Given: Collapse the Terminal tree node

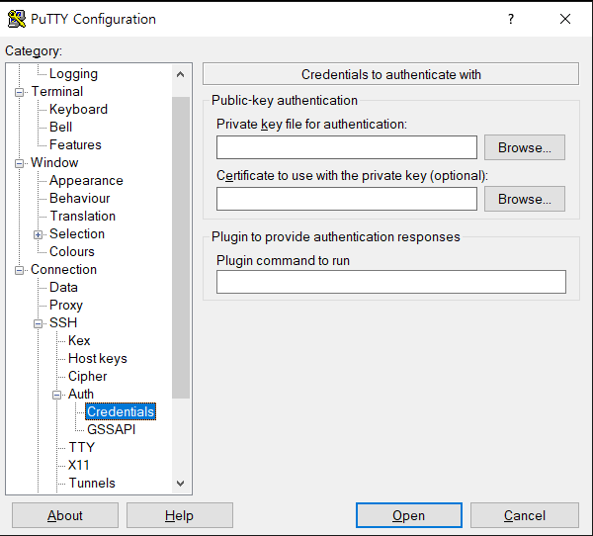Looking at the screenshot, I should (19, 92).
